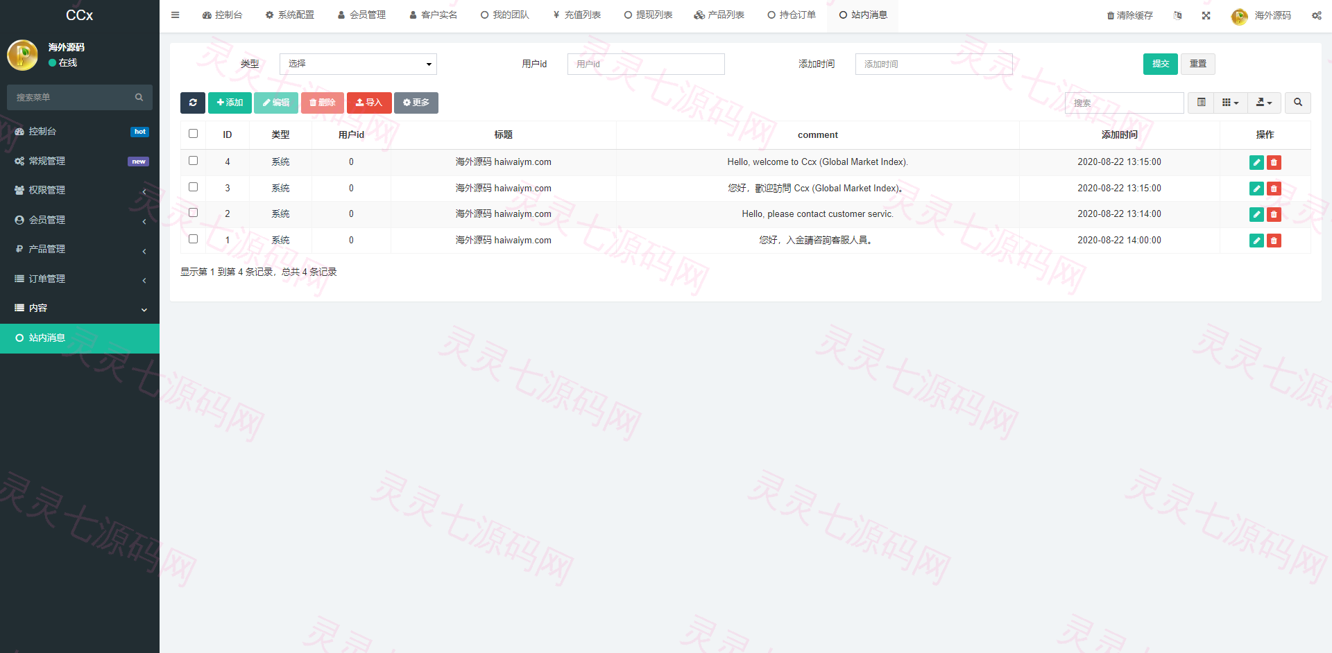Image resolution: width=1332 pixels, height=653 pixels.
Task: Click the 重置 reset button
Action: [1198, 64]
